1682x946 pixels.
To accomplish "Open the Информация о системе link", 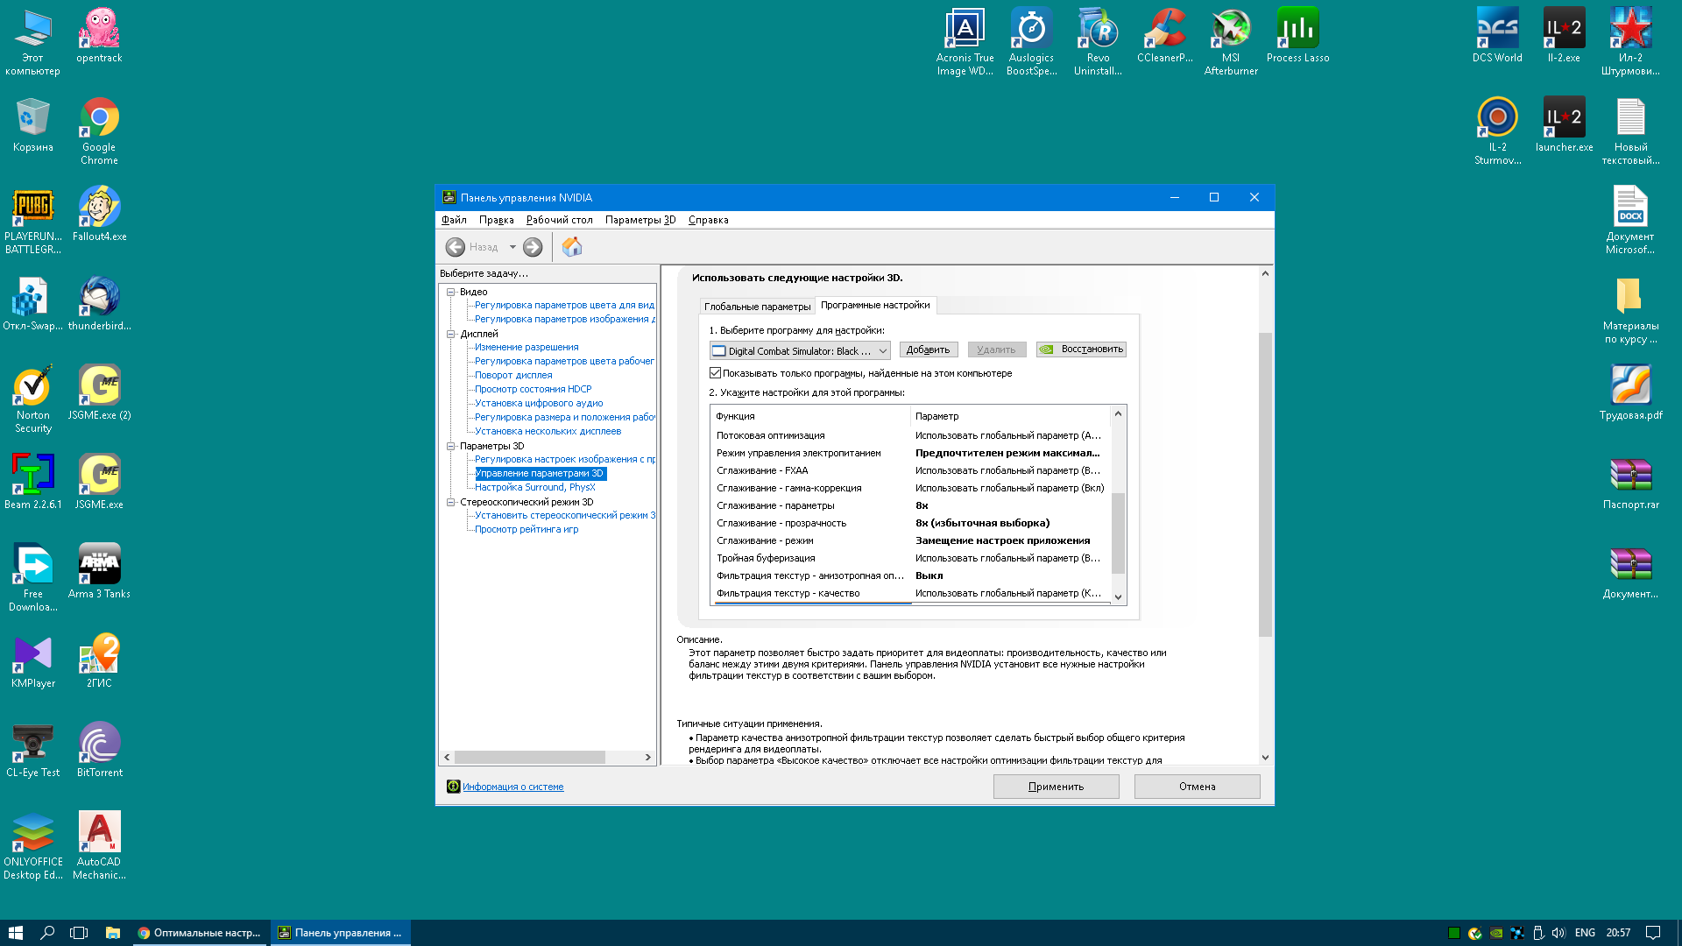I will click(512, 787).
